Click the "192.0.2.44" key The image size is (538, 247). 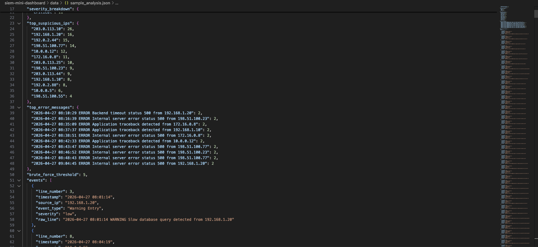tap(45, 40)
